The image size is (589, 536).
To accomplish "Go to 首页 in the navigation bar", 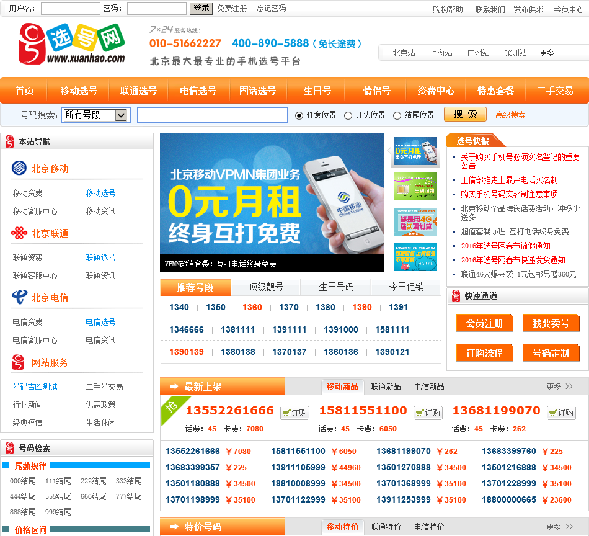I will (24, 91).
